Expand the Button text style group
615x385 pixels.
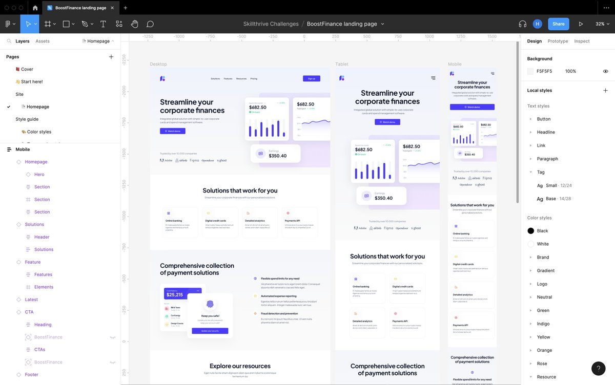pos(531,119)
